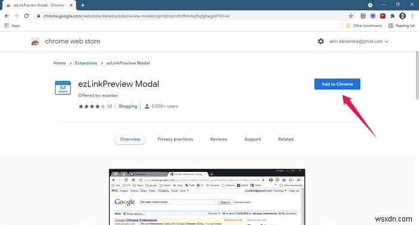The image size is (419, 225).
Task: Click the Offered by: ezanker text
Action: pos(98,95)
